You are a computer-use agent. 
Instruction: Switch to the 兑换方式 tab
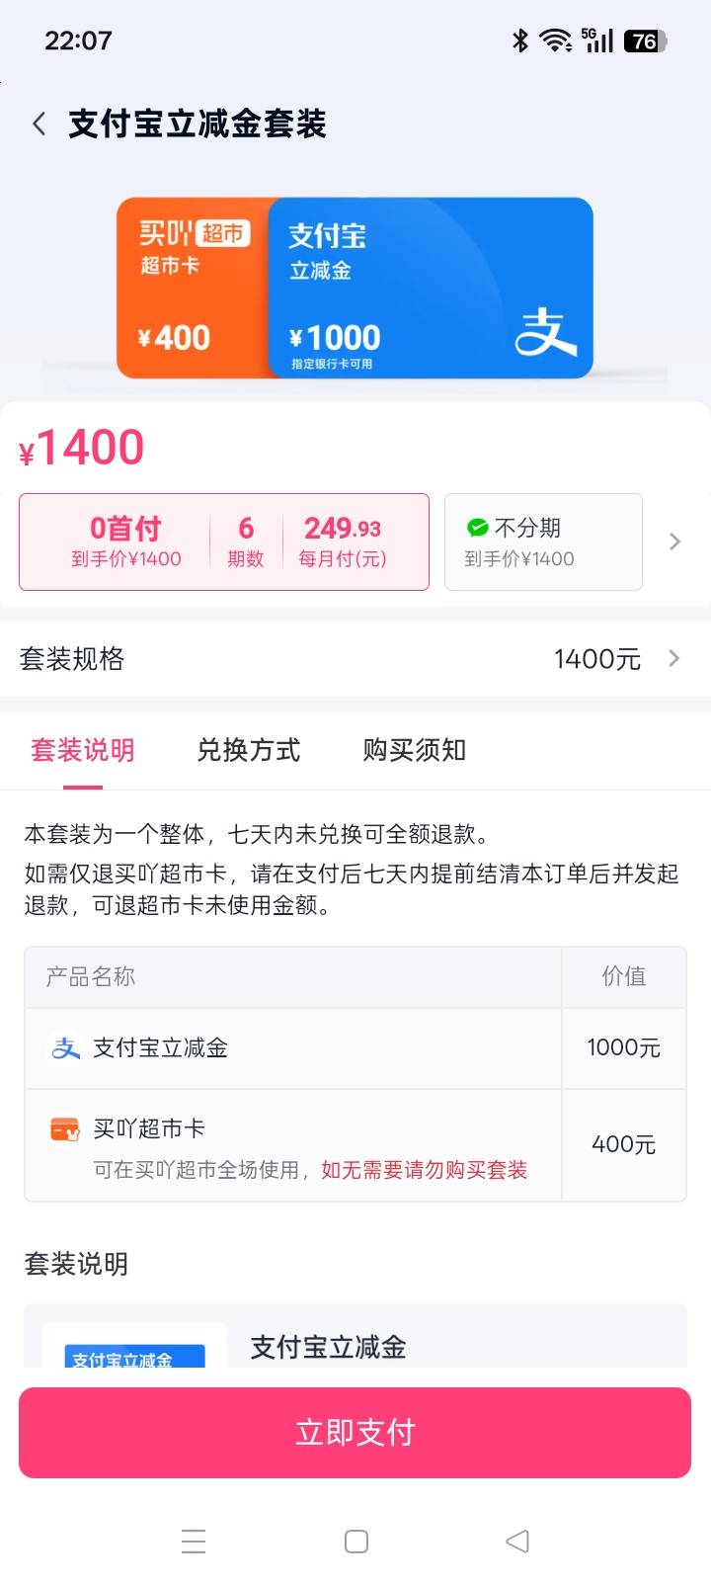[x=249, y=750]
